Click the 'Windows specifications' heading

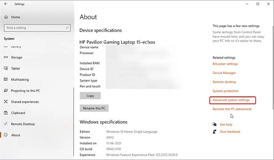(103, 122)
